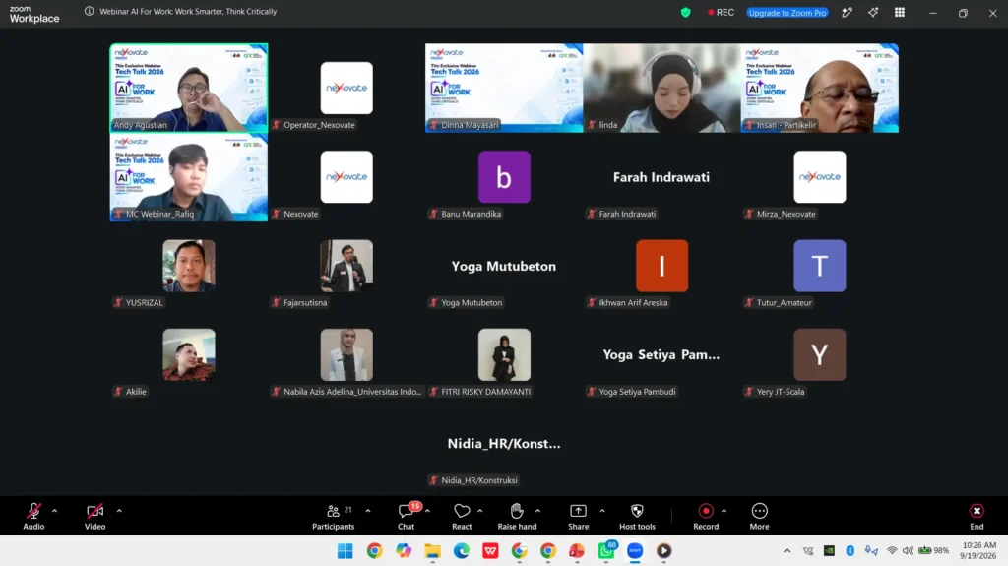Click Ikhwan Arif Areska's orange avatar
This screenshot has width=1008, height=566.
click(x=661, y=266)
